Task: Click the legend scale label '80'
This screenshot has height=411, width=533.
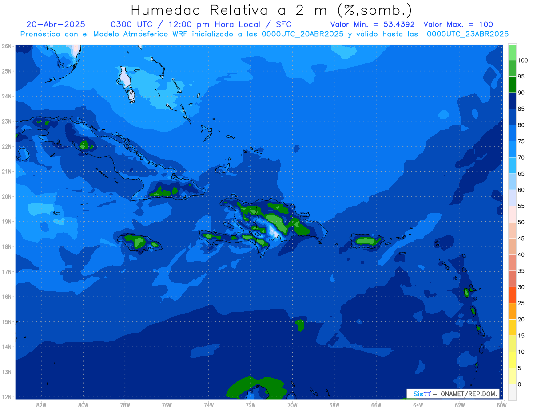Action: [521, 125]
